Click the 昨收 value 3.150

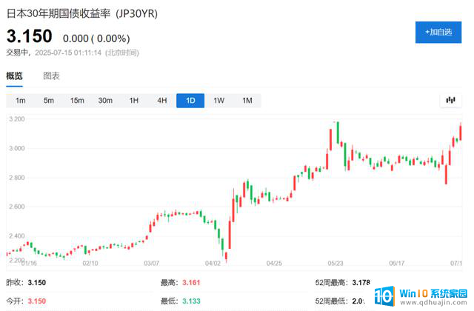coord(37,283)
